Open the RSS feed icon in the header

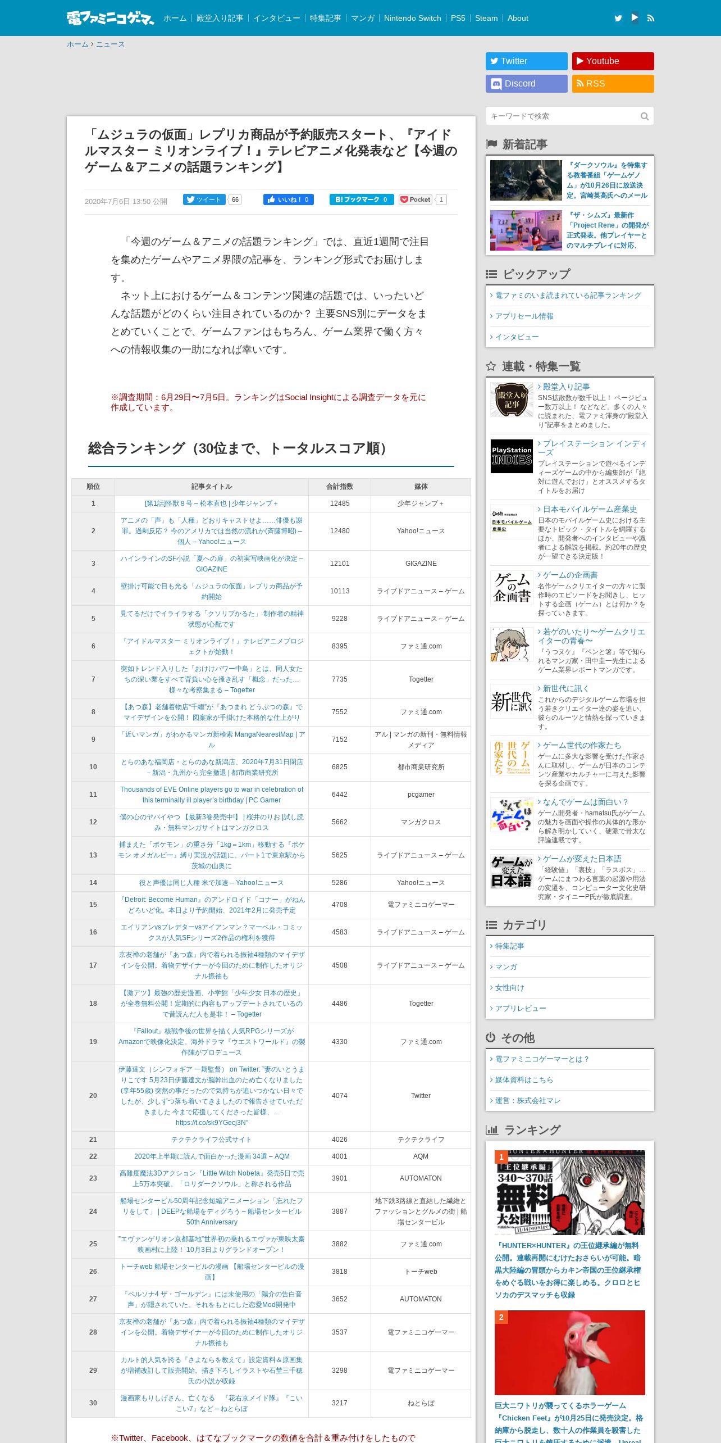[651, 18]
